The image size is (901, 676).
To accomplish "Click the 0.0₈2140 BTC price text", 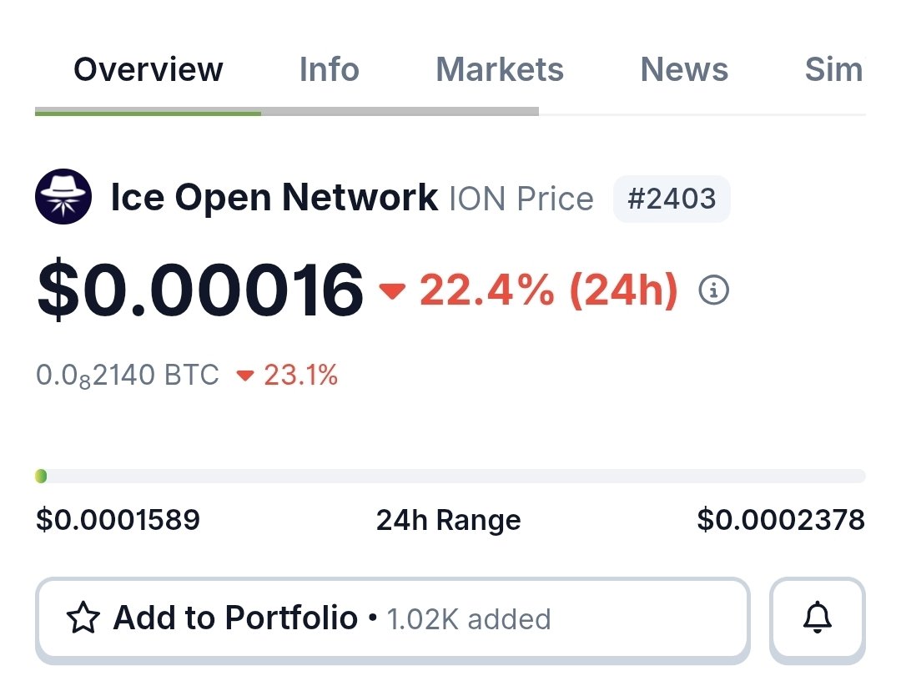I will tap(127, 376).
